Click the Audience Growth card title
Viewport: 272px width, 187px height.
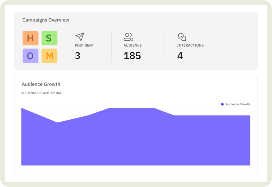pos(41,84)
